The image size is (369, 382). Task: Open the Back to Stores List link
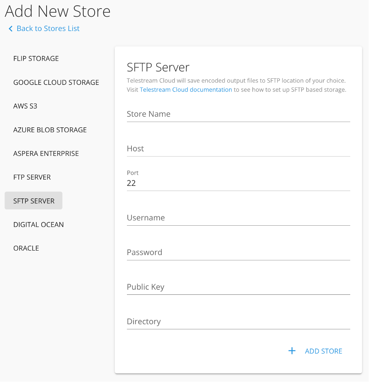48,29
